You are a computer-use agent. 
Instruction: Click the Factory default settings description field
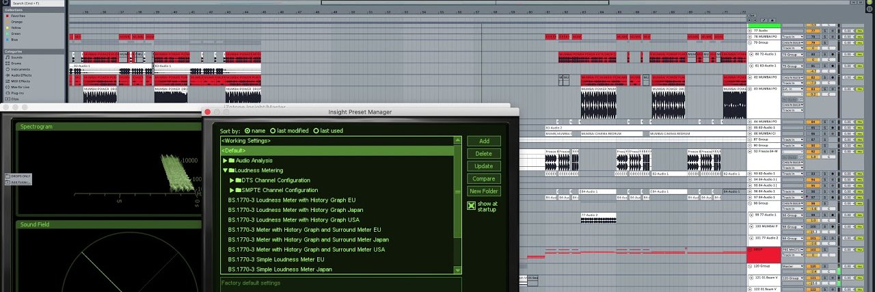click(340, 284)
